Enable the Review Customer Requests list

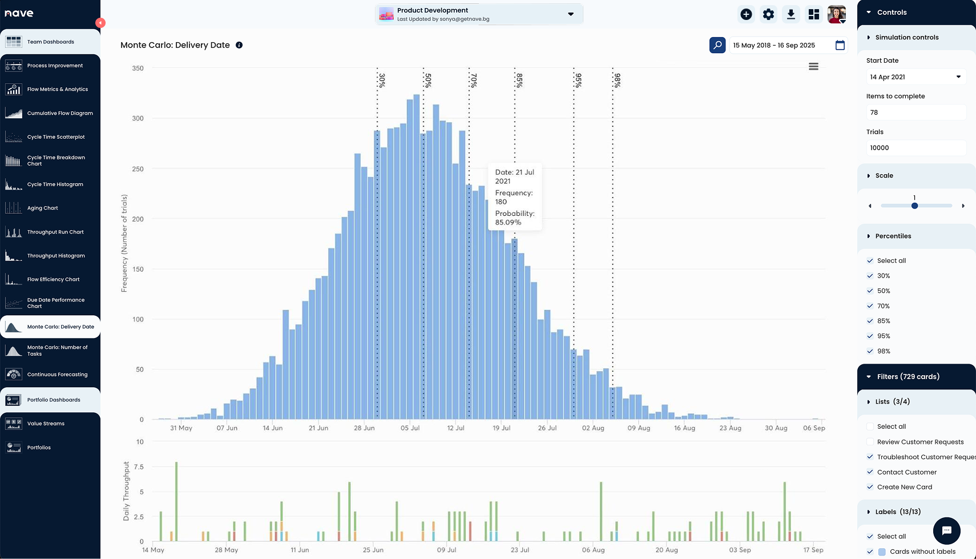point(870,442)
